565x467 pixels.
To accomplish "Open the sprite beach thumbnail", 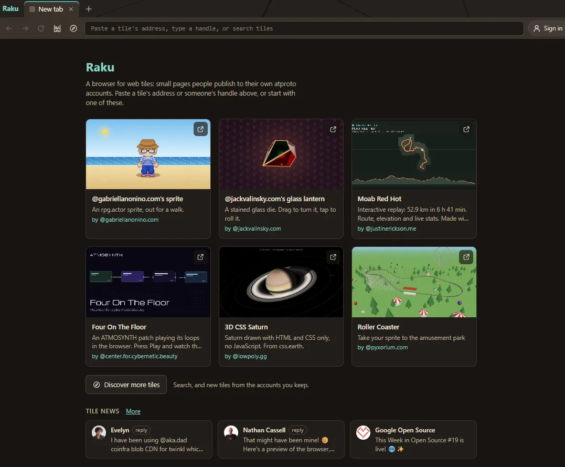I will [148, 154].
